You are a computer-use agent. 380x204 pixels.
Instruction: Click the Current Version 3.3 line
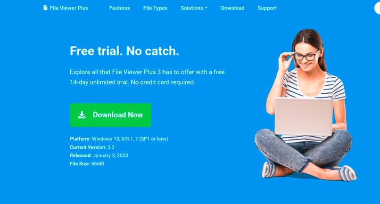tap(92, 147)
